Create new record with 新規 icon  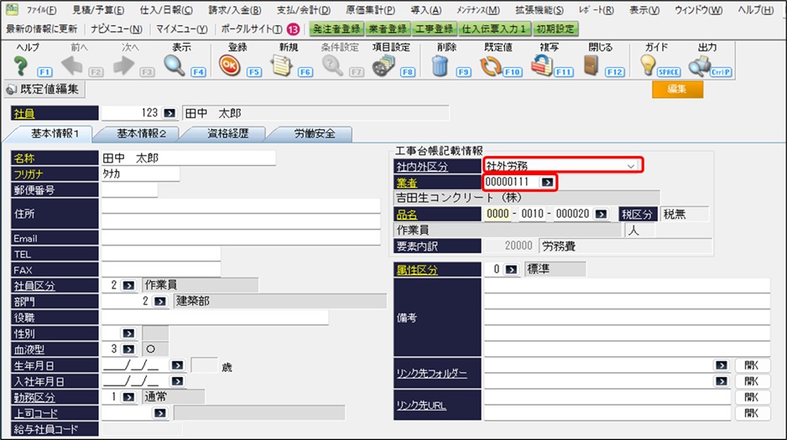tap(282, 65)
